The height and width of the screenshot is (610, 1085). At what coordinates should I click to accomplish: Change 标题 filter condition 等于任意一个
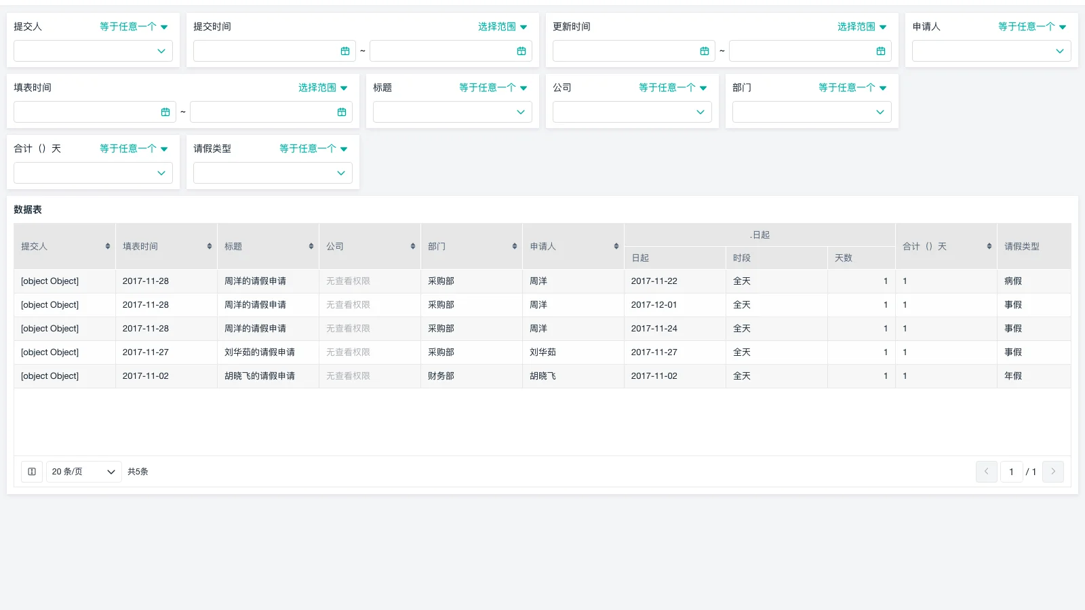coord(493,87)
